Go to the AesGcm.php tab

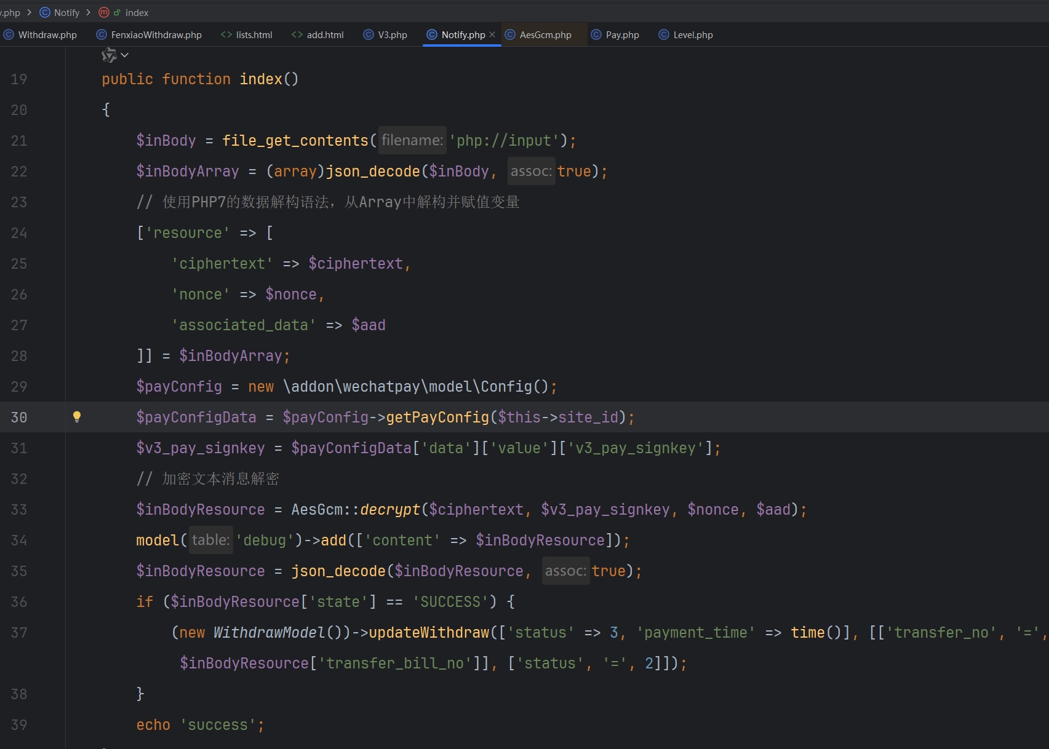pyautogui.click(x=545, y=35)
